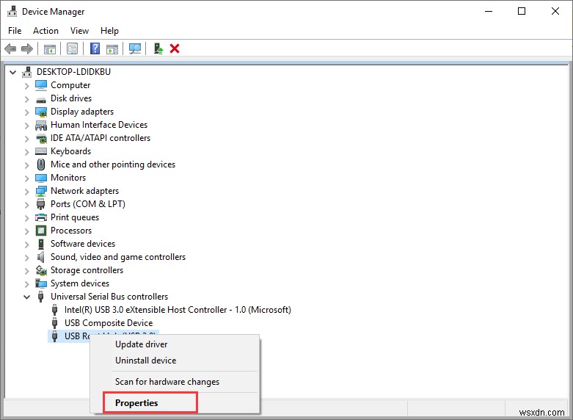Screen dimensions: 573x420
Task: Click the Monitors category icon
Action: click(x=41, y=178)
